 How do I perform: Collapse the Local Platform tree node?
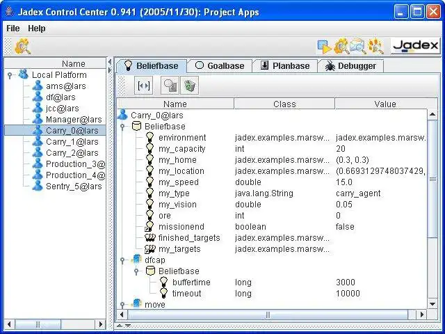click(10, 75)
